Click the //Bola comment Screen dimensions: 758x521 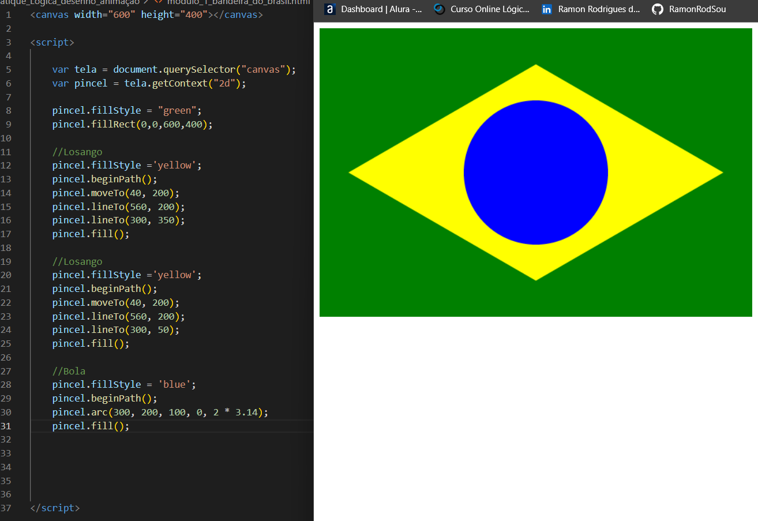pyautogui.click(x=69, y=371)
